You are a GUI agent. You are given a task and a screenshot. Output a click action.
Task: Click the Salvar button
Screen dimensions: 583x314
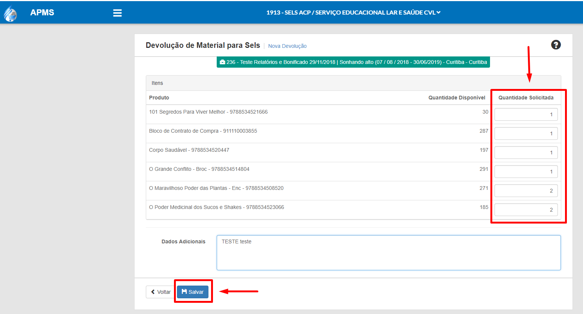[x=193, y=292]
